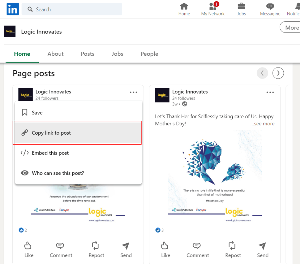Click the LinkedIn logo icon
300x264 pixels.
(13, 9)
